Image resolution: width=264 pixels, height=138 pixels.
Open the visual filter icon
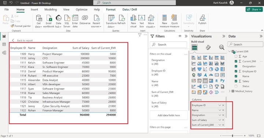[x=140, y=35]
